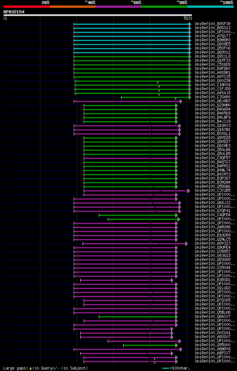Image resolution: width=237 pixels, height=371 pixels.
Task: Open hit UniRef100_Q8S8E5
Action: point(213,44)
